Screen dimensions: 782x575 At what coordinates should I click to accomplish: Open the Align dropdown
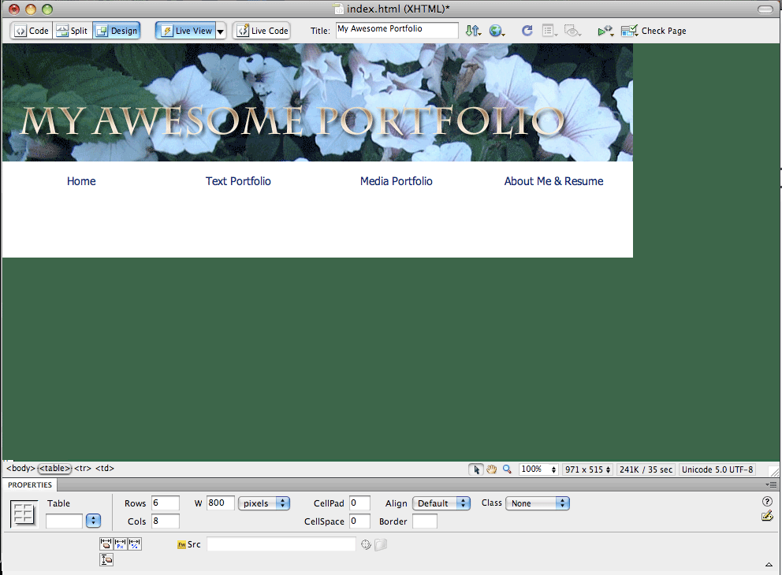tap(441, 503)
